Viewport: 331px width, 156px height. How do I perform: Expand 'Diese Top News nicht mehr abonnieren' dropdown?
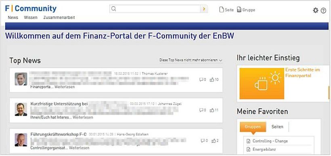191,60
